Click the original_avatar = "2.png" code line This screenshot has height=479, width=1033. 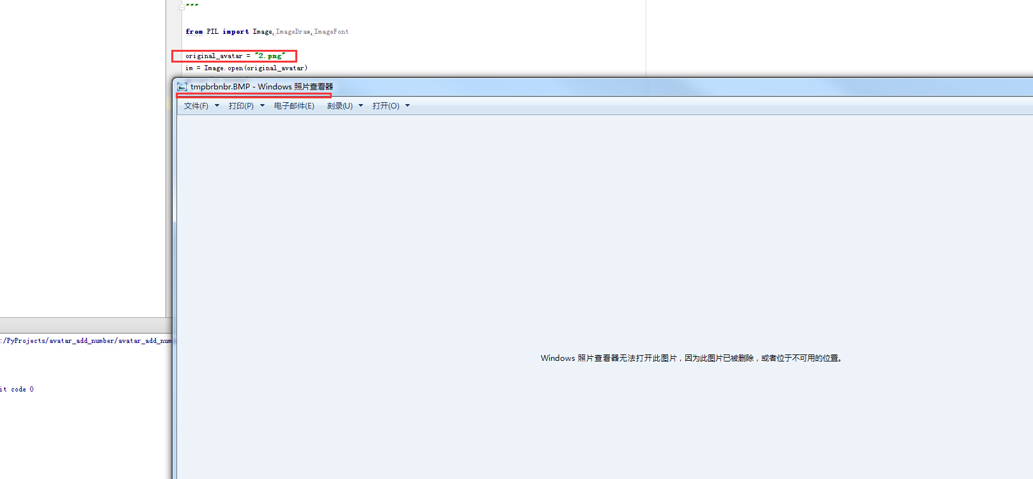click(235, 56)
